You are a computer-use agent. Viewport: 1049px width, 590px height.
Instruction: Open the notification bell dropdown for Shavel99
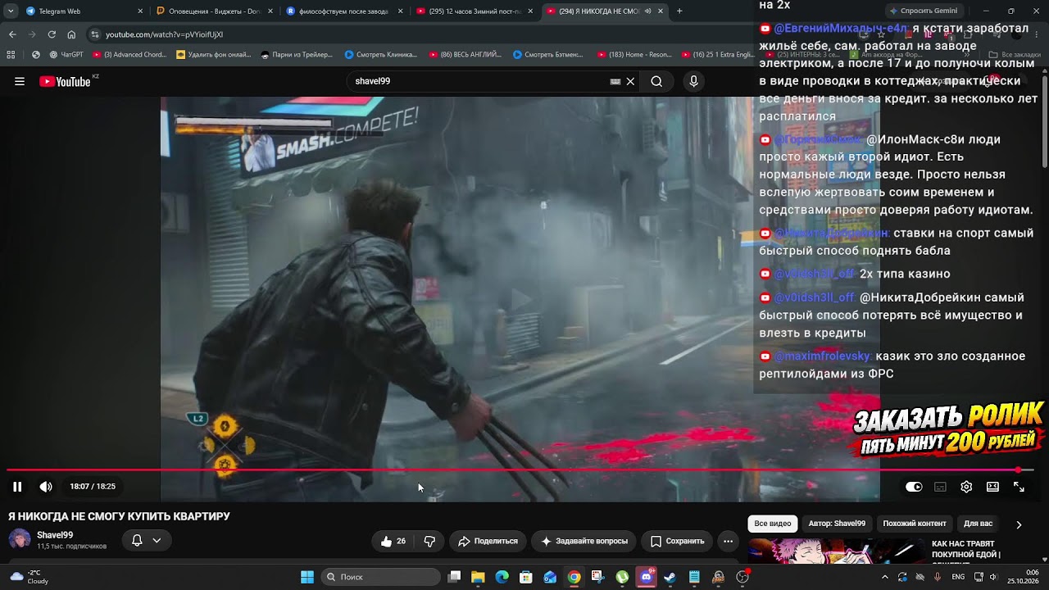coord(147,541)
